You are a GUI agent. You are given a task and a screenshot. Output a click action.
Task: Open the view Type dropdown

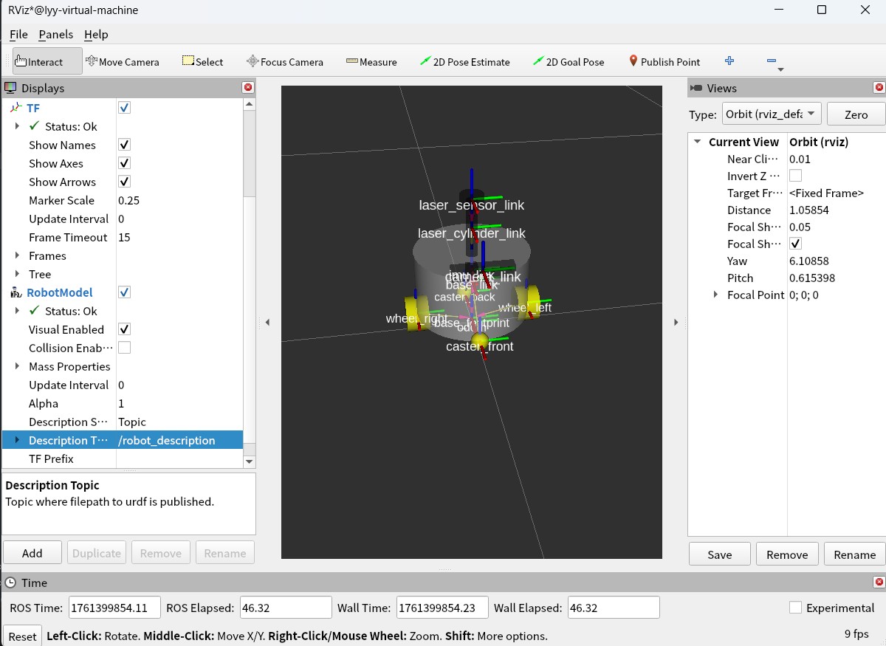772,114
